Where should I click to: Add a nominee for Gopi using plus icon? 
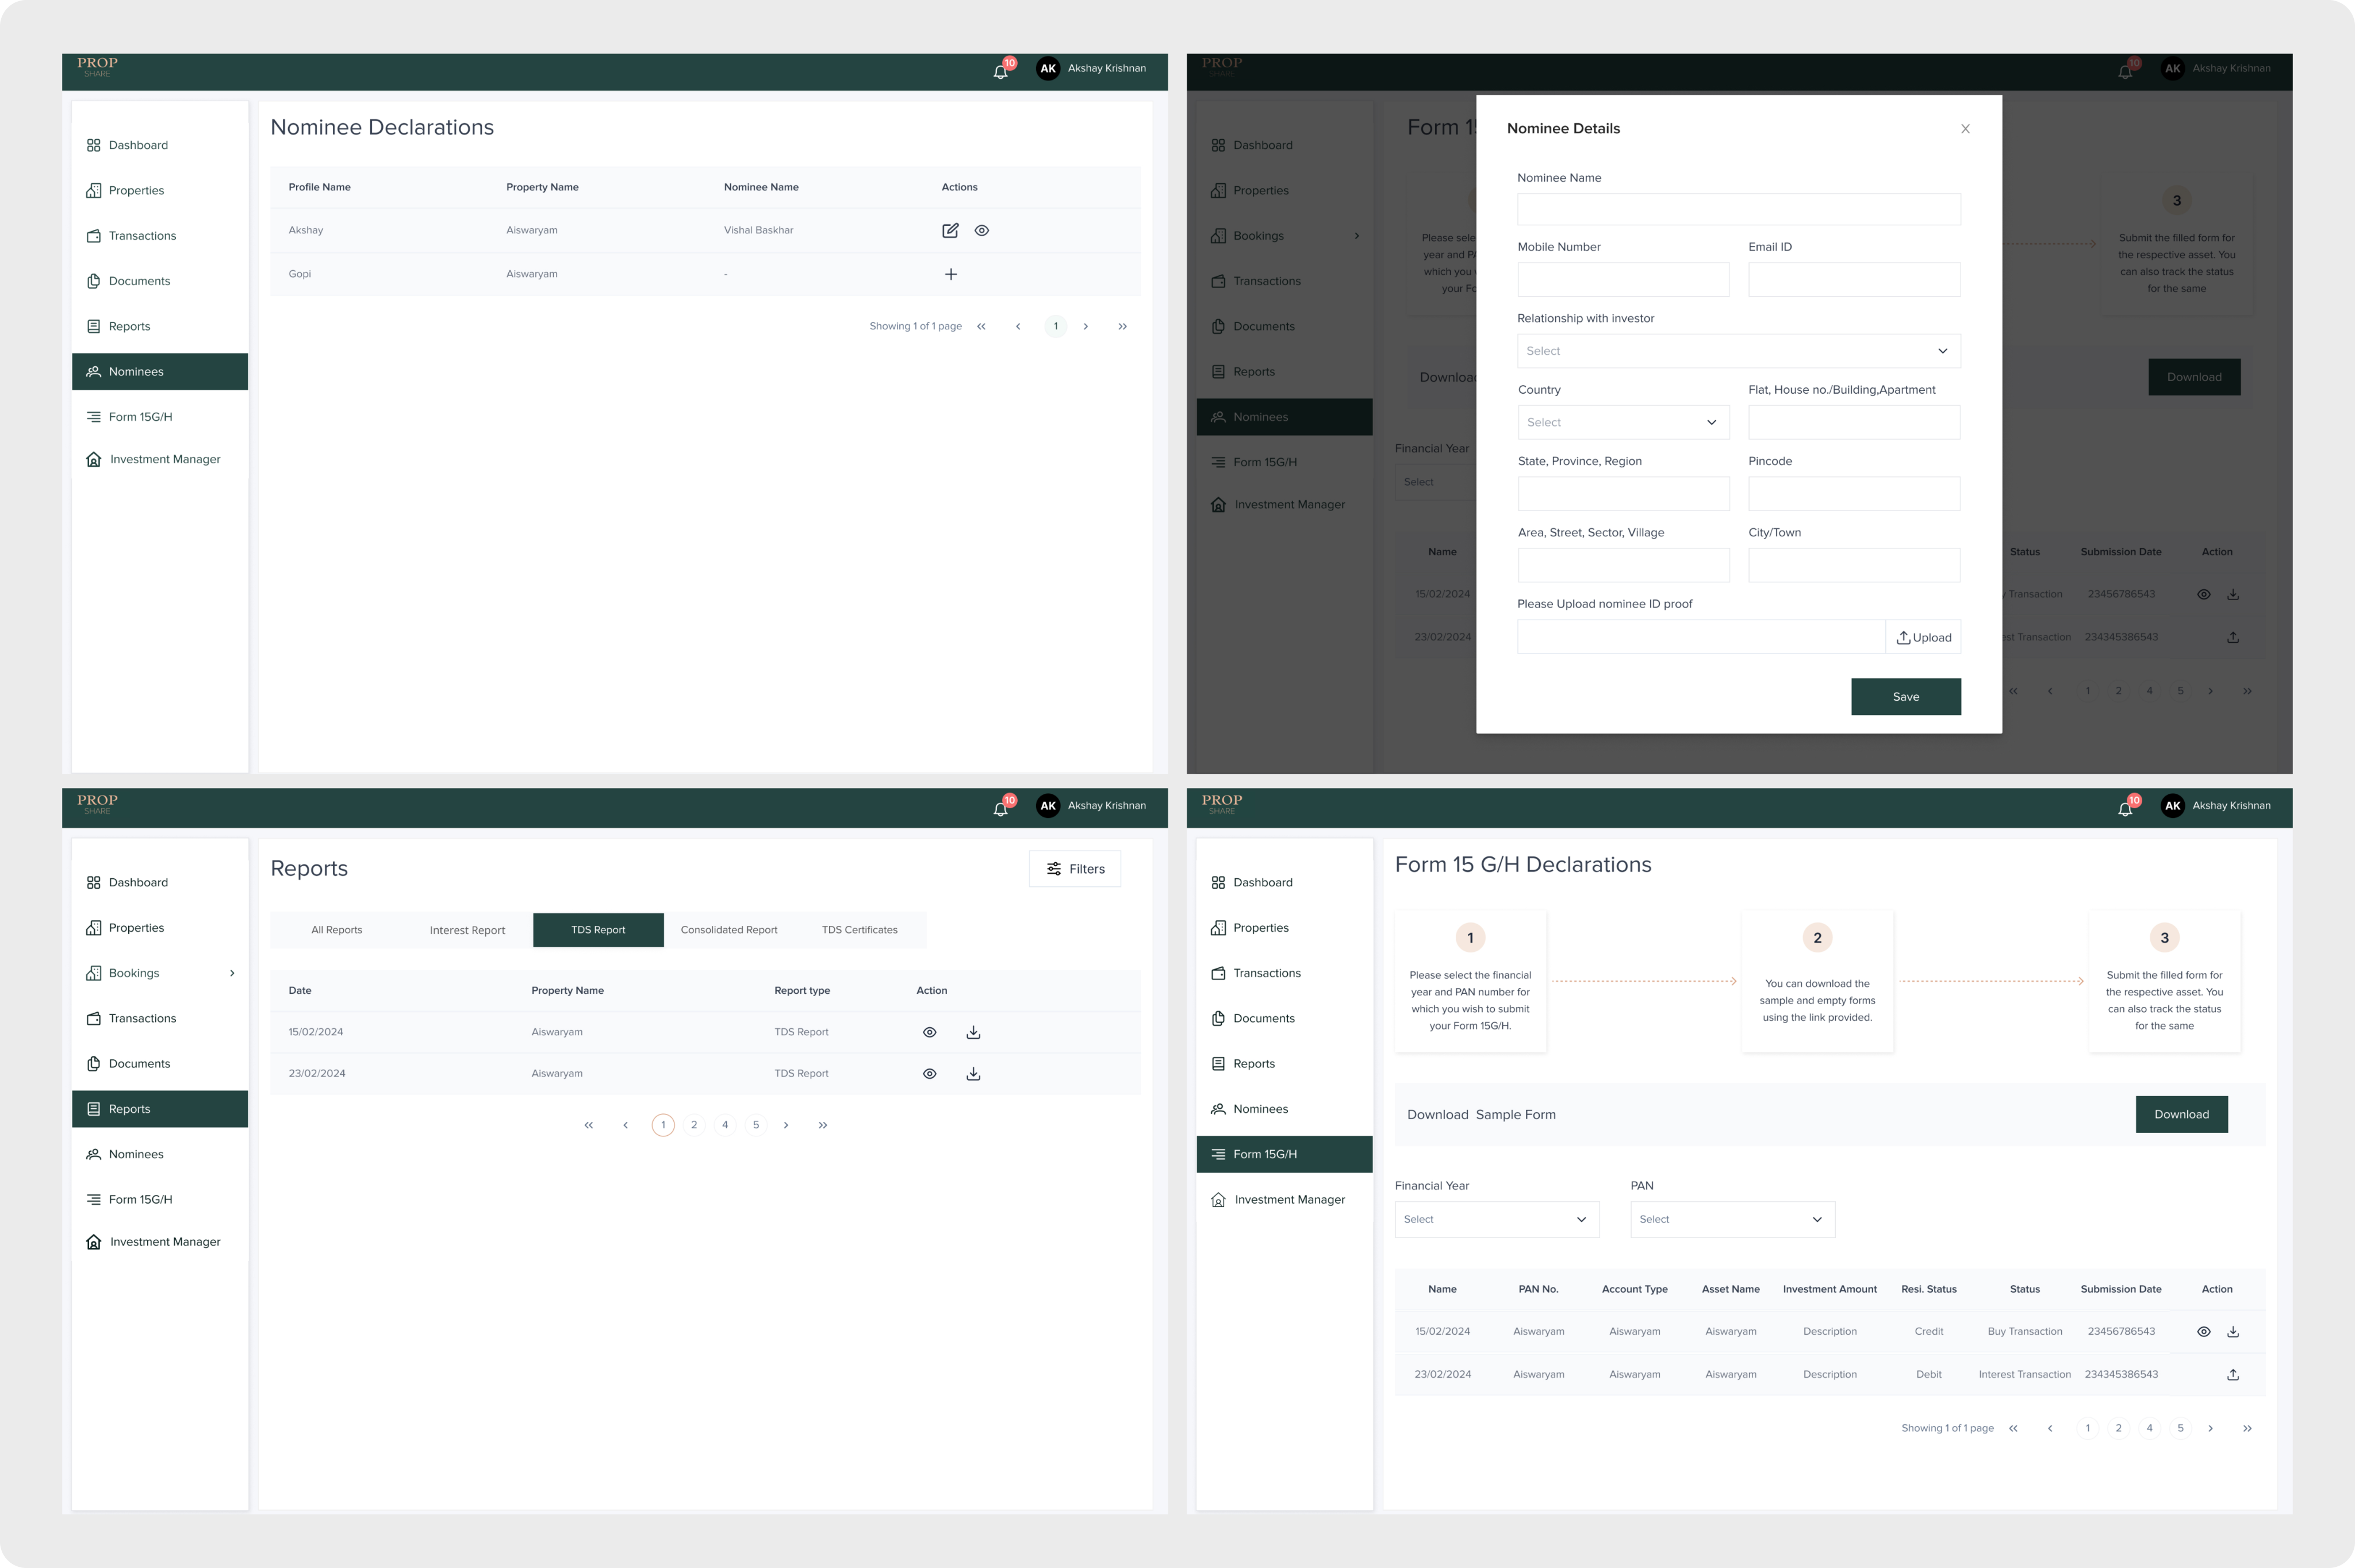tap(950, 274)
